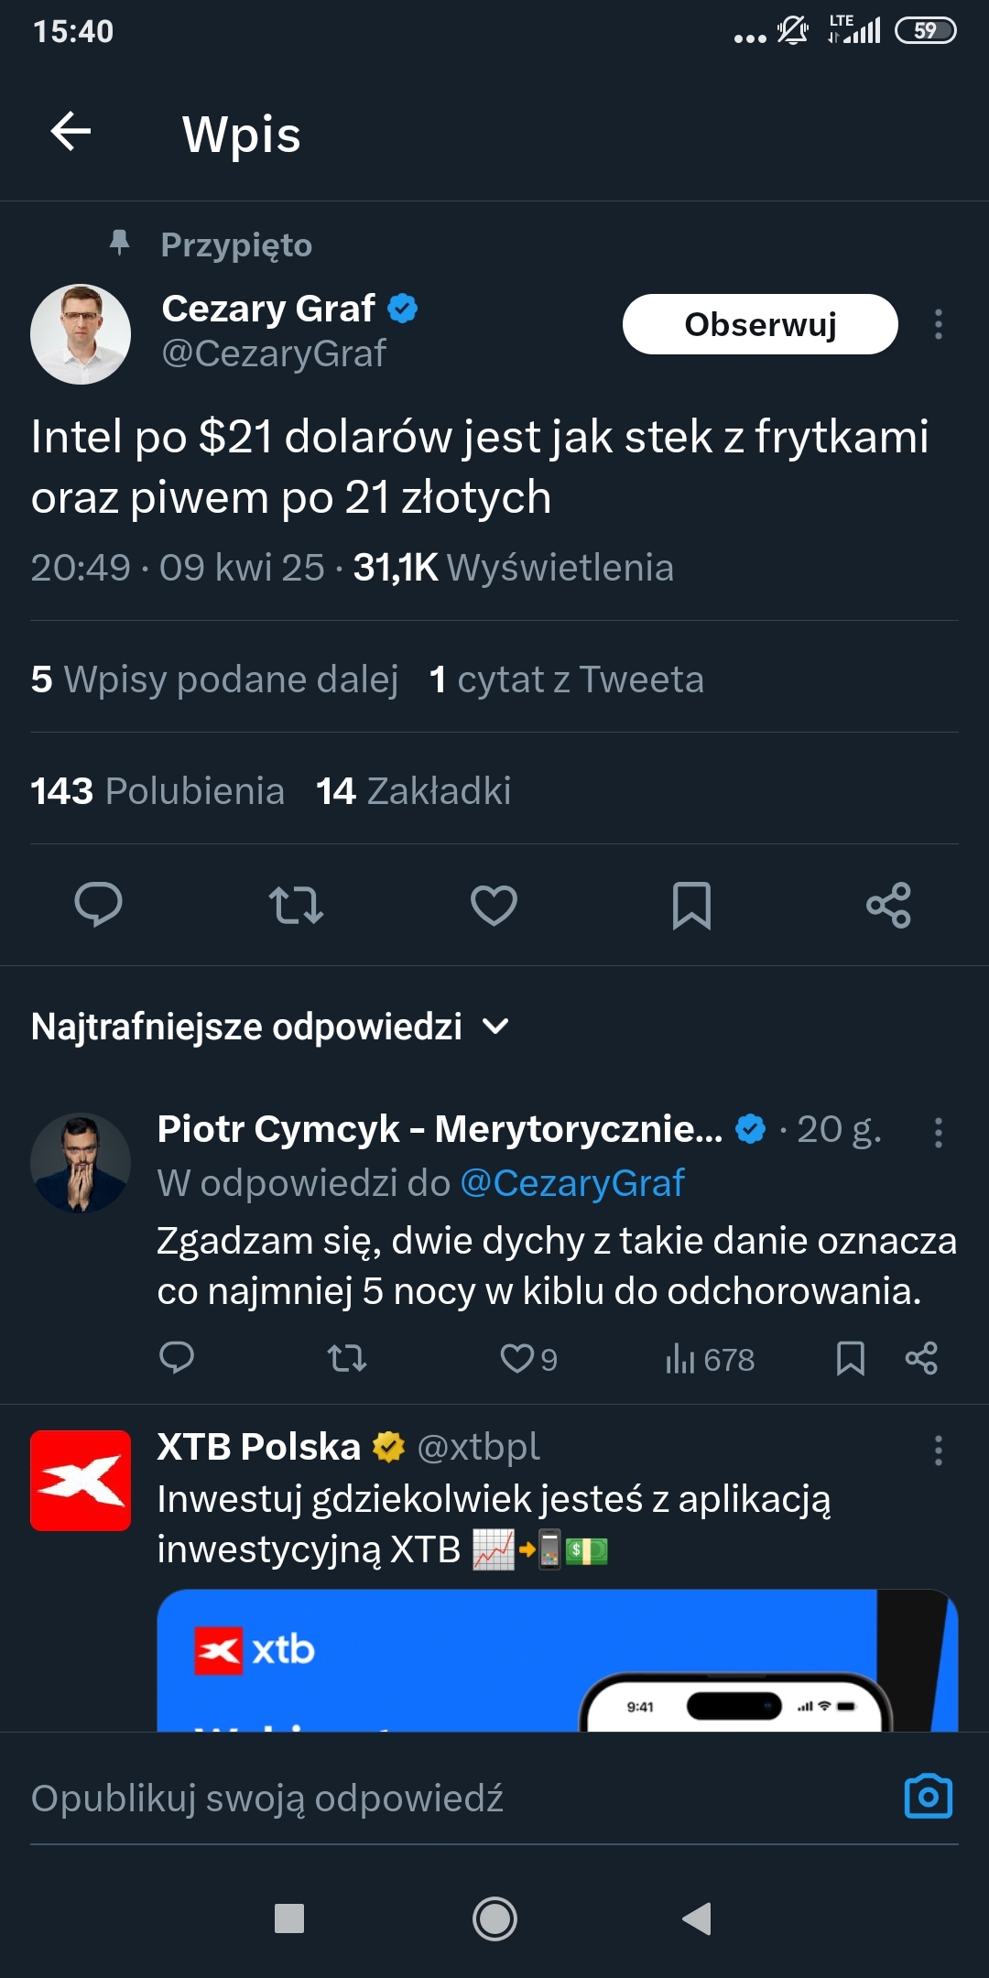Reply to Piotr Cymcyk's comment
The width and height of the screenshot is (989, 1978).
tap(177, 1358)
